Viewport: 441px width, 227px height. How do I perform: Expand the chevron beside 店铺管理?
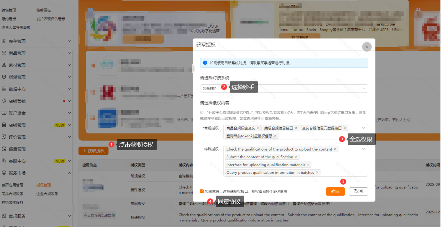tap(69, 125)
